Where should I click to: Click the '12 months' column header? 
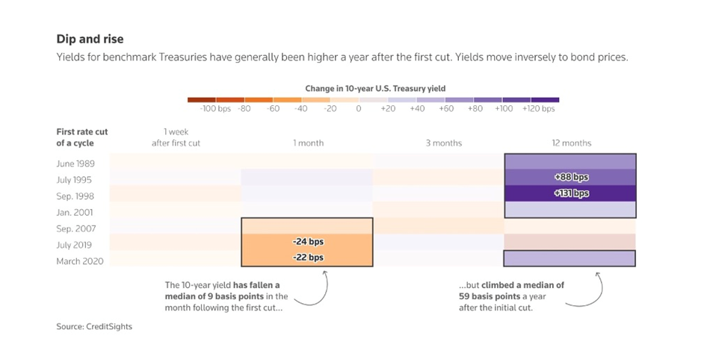coord(570,143)
